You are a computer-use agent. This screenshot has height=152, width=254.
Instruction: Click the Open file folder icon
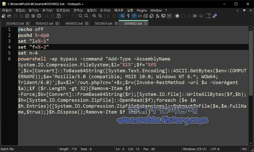click(9, 16)
